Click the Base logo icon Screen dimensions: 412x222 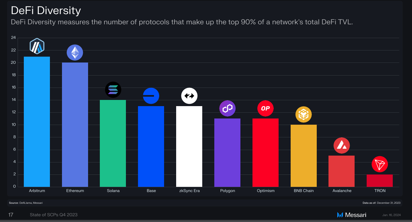[151, 96]
